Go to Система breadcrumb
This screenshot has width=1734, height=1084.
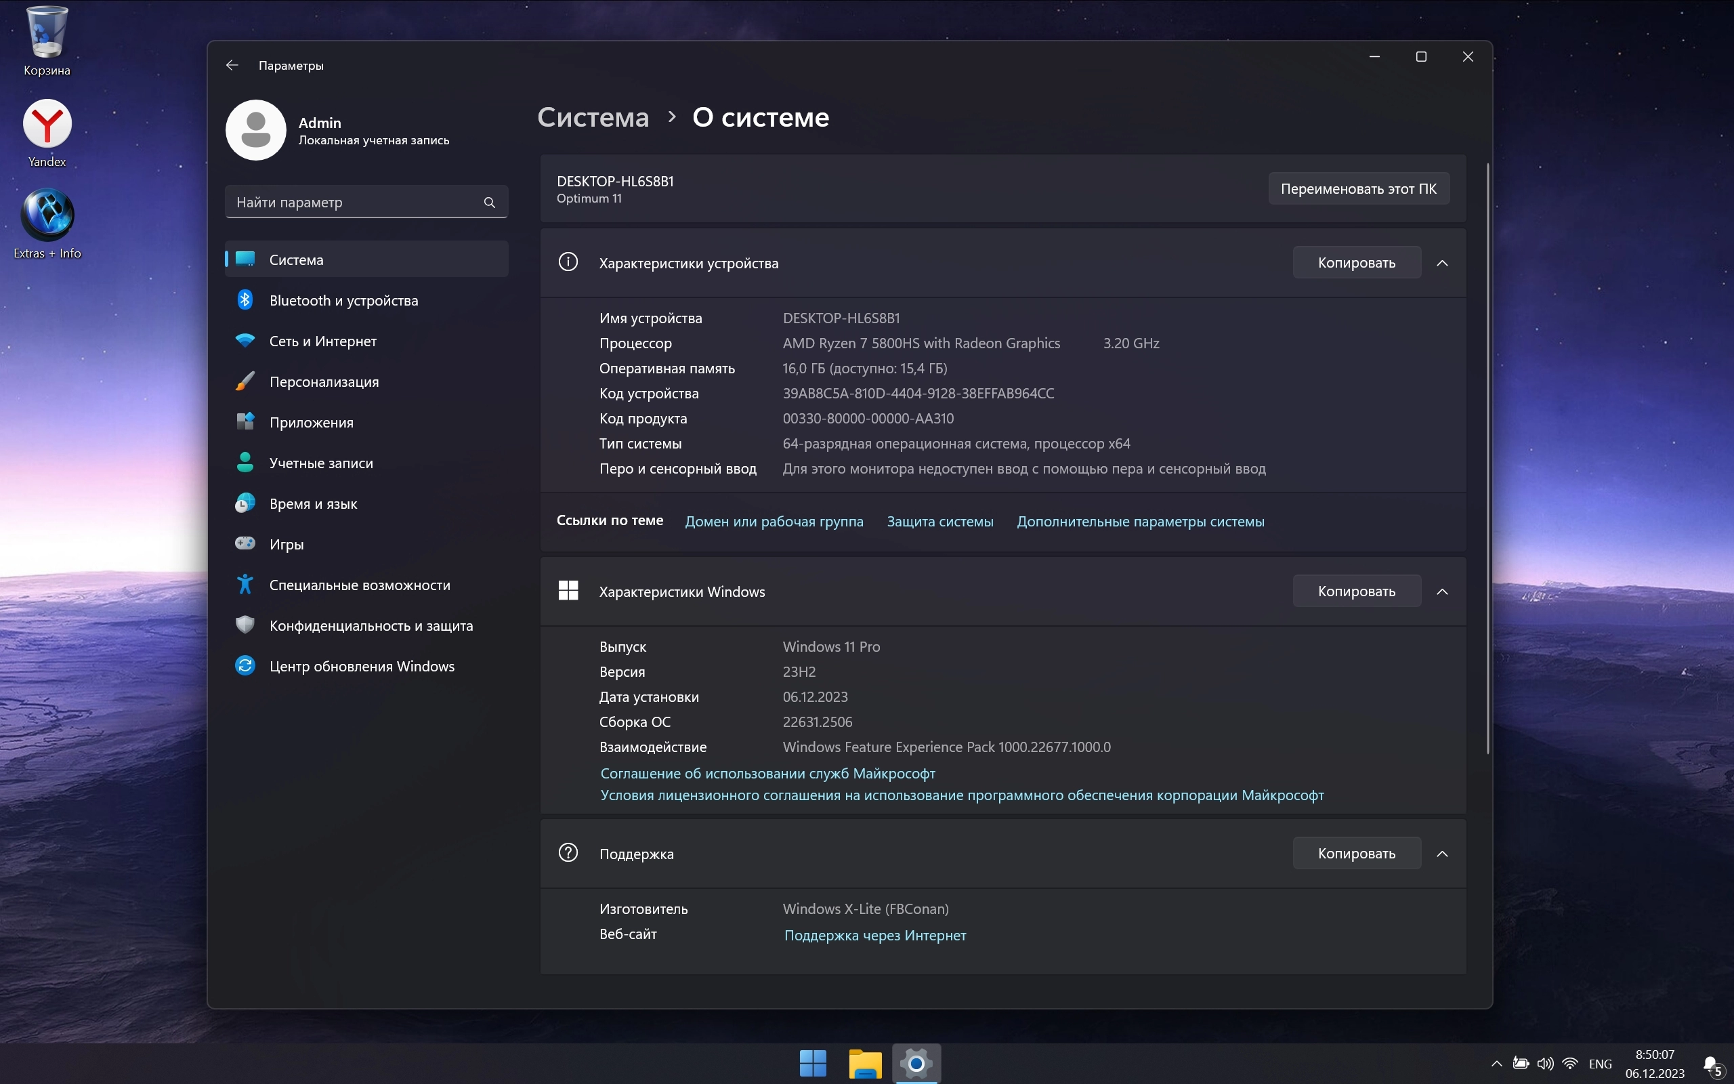point(593,117)
